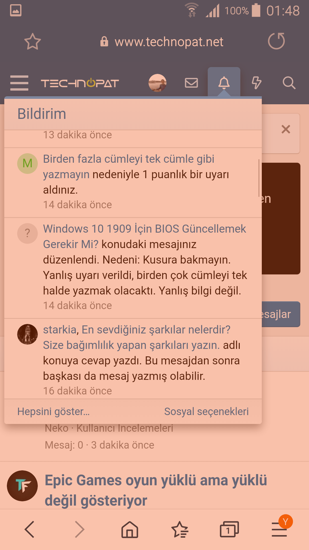The height and width of the screenshot is (550, 309).
Task: Open Sosyal seçenekleri link
Action: (206, 412)
